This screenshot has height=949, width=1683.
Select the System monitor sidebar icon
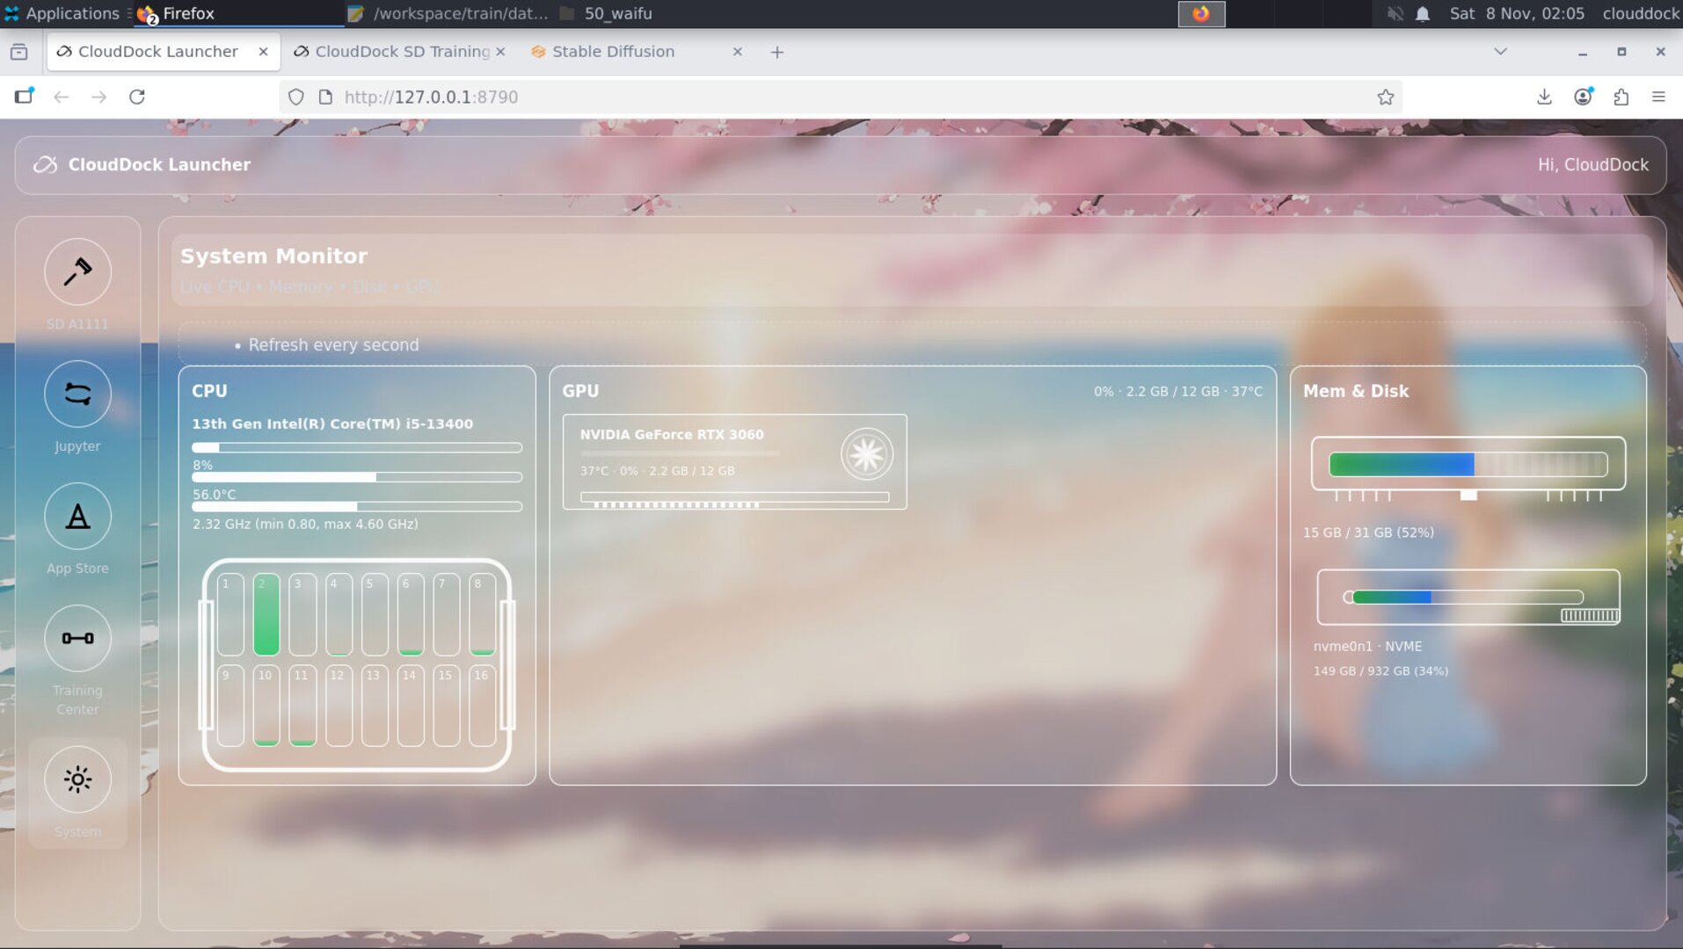77,779
